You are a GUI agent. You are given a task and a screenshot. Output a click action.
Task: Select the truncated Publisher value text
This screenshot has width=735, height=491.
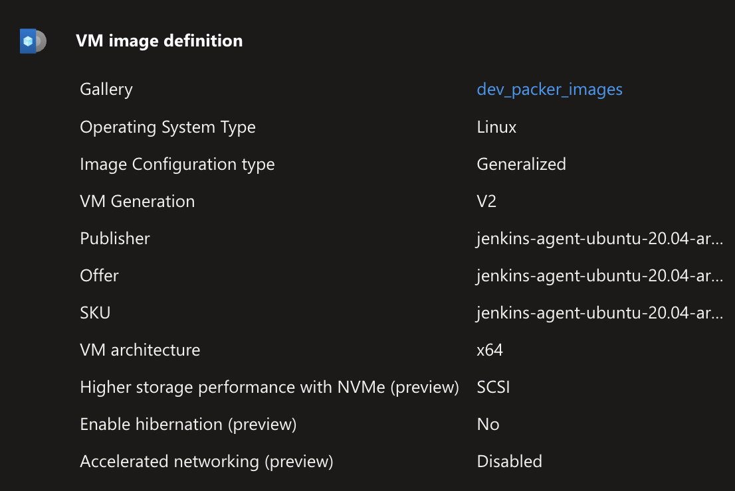[598, 238]
